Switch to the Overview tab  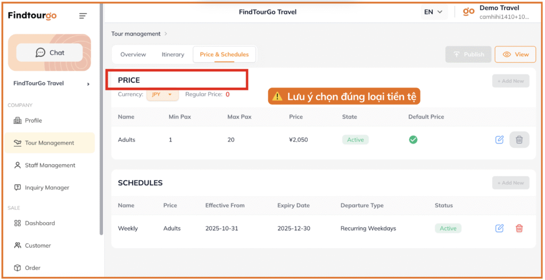[x=133, y=55]
